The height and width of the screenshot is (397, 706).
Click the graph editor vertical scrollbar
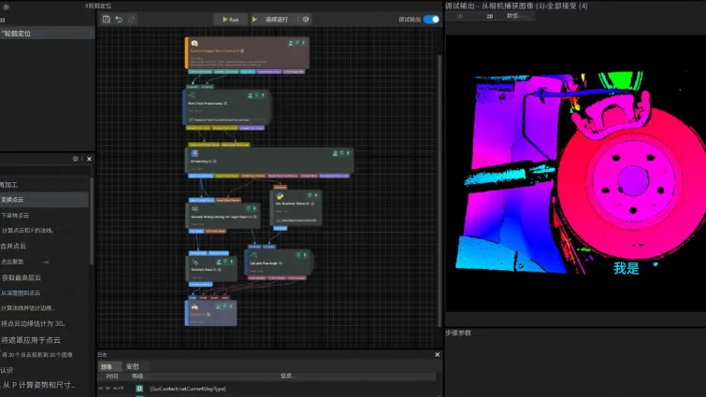coord(439,191)
